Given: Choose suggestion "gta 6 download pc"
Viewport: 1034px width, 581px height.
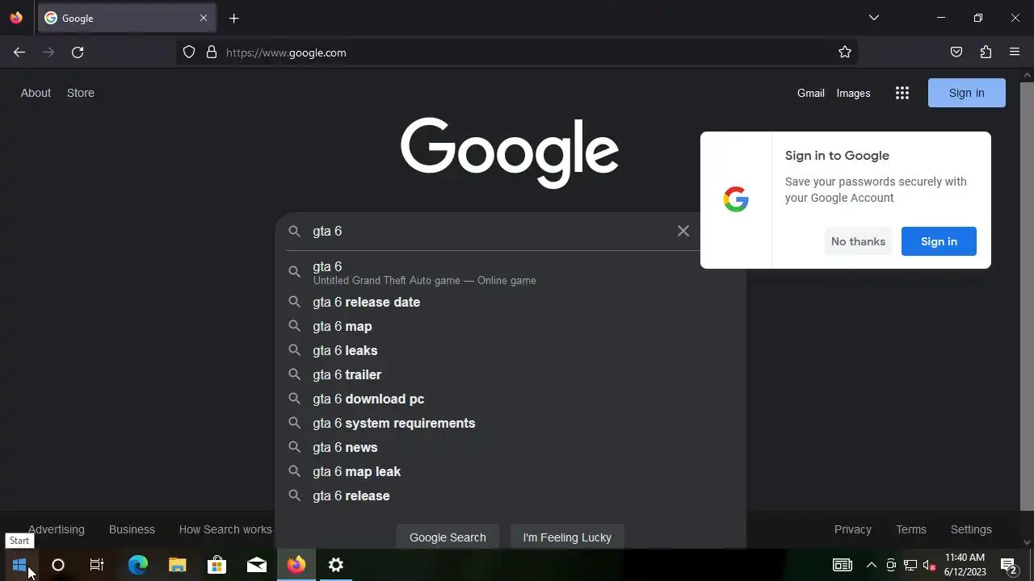Looking at the screenshot, I should coord(511,399).
